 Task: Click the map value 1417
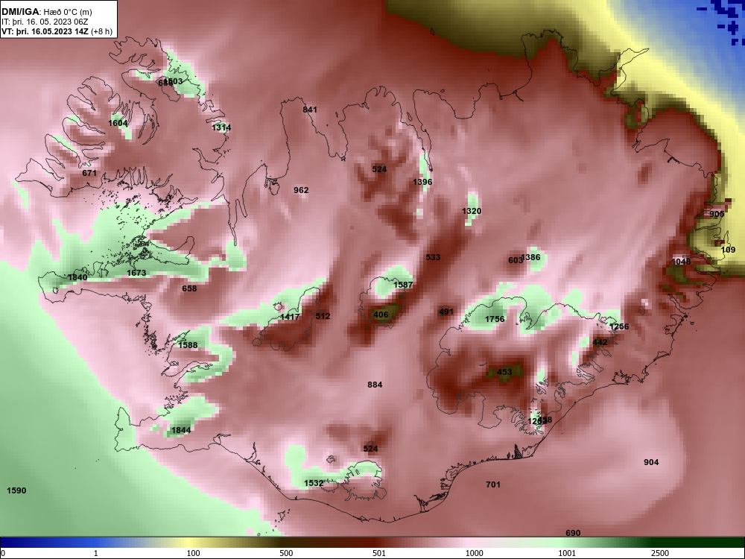coord(290,317)
